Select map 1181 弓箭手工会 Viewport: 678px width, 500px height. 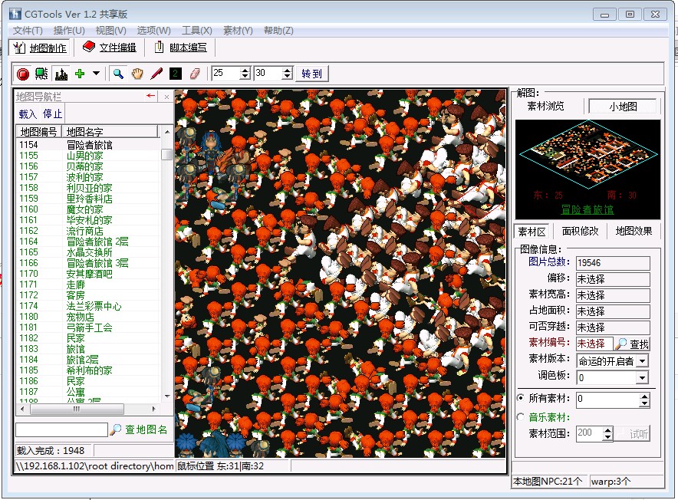[89, 327]
